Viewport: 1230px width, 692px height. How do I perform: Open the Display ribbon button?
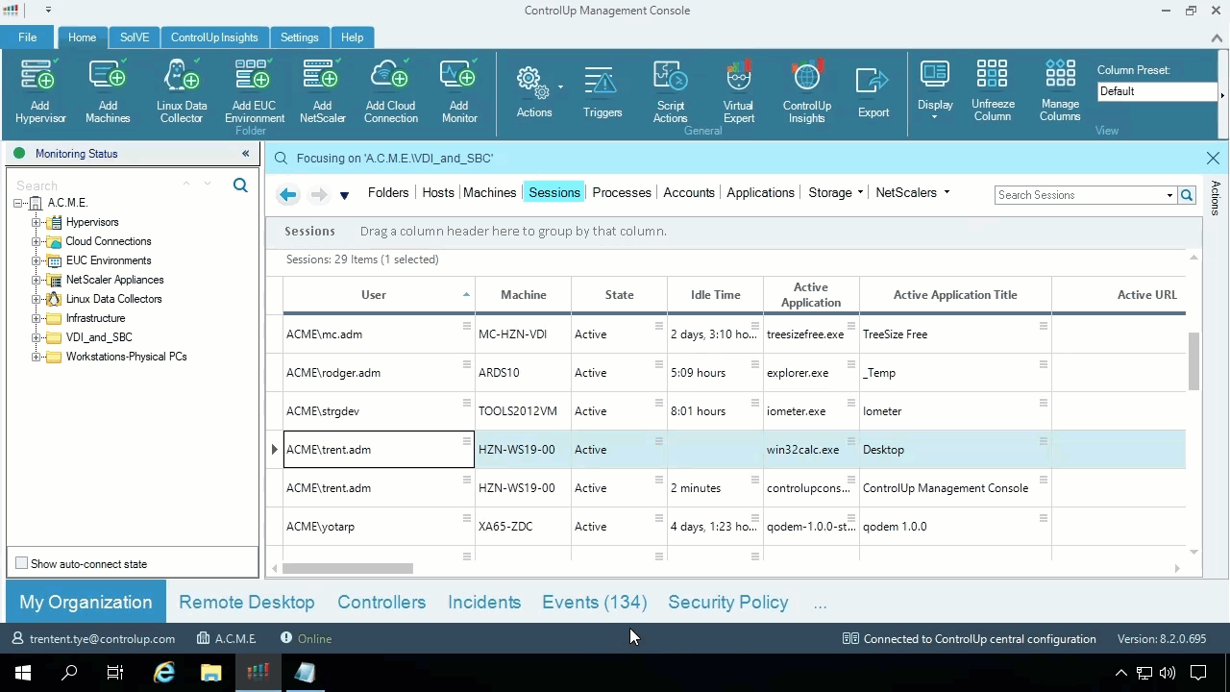(935, 90)
